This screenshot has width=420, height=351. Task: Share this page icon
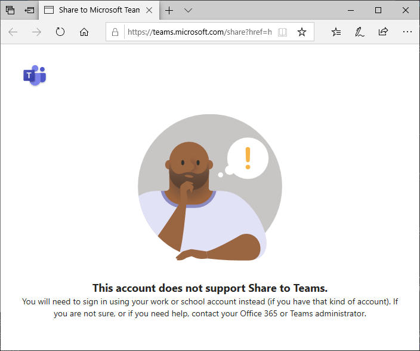click(x=383, y=32)
